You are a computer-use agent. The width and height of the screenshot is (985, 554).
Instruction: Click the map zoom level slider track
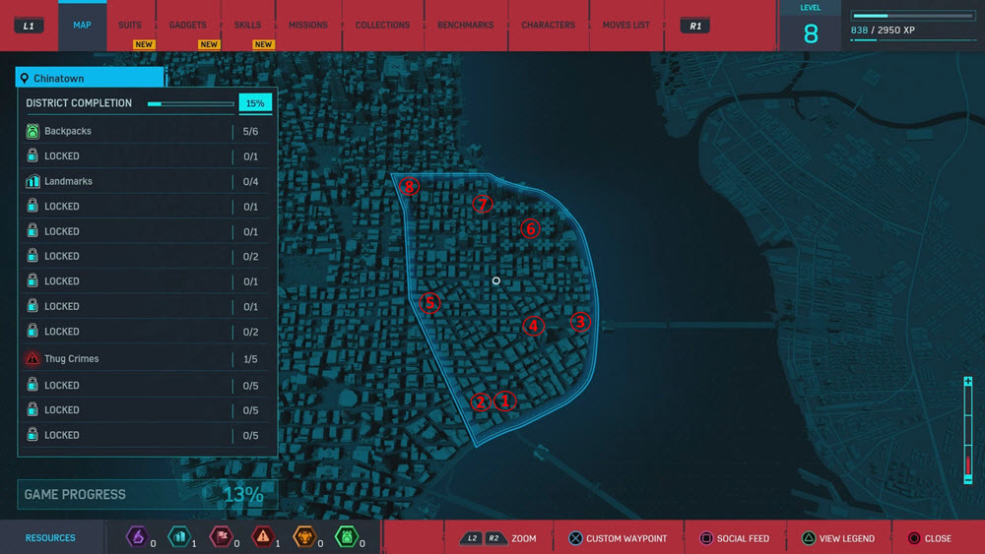point(968,430)
